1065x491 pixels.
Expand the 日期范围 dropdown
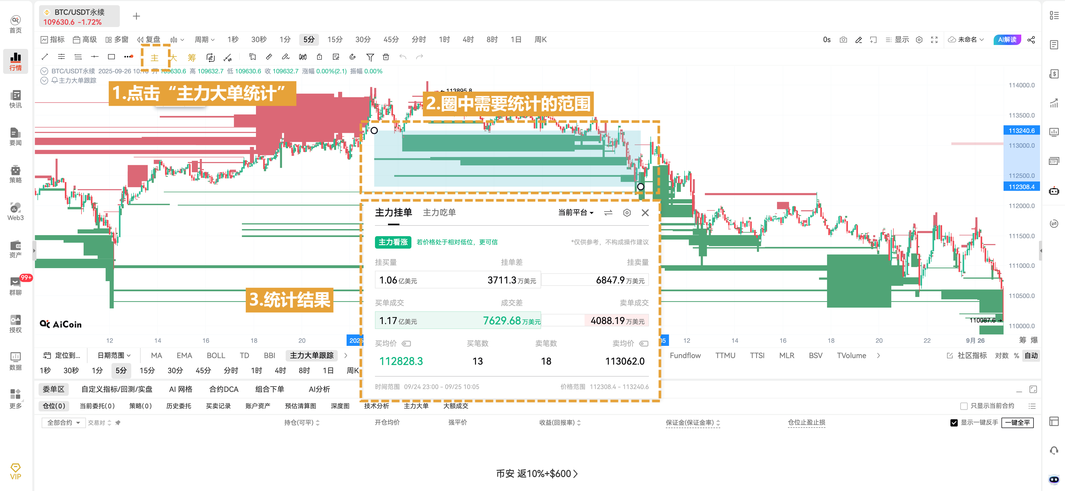coord(113,355)
